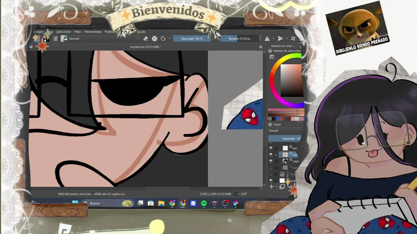Click the Tamaño stepper arrows
This screenshot has width=417, height=234.
point(260,39)
